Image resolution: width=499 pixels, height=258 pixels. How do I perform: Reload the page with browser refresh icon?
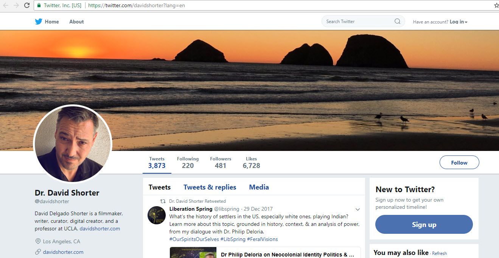coord(27,5)
